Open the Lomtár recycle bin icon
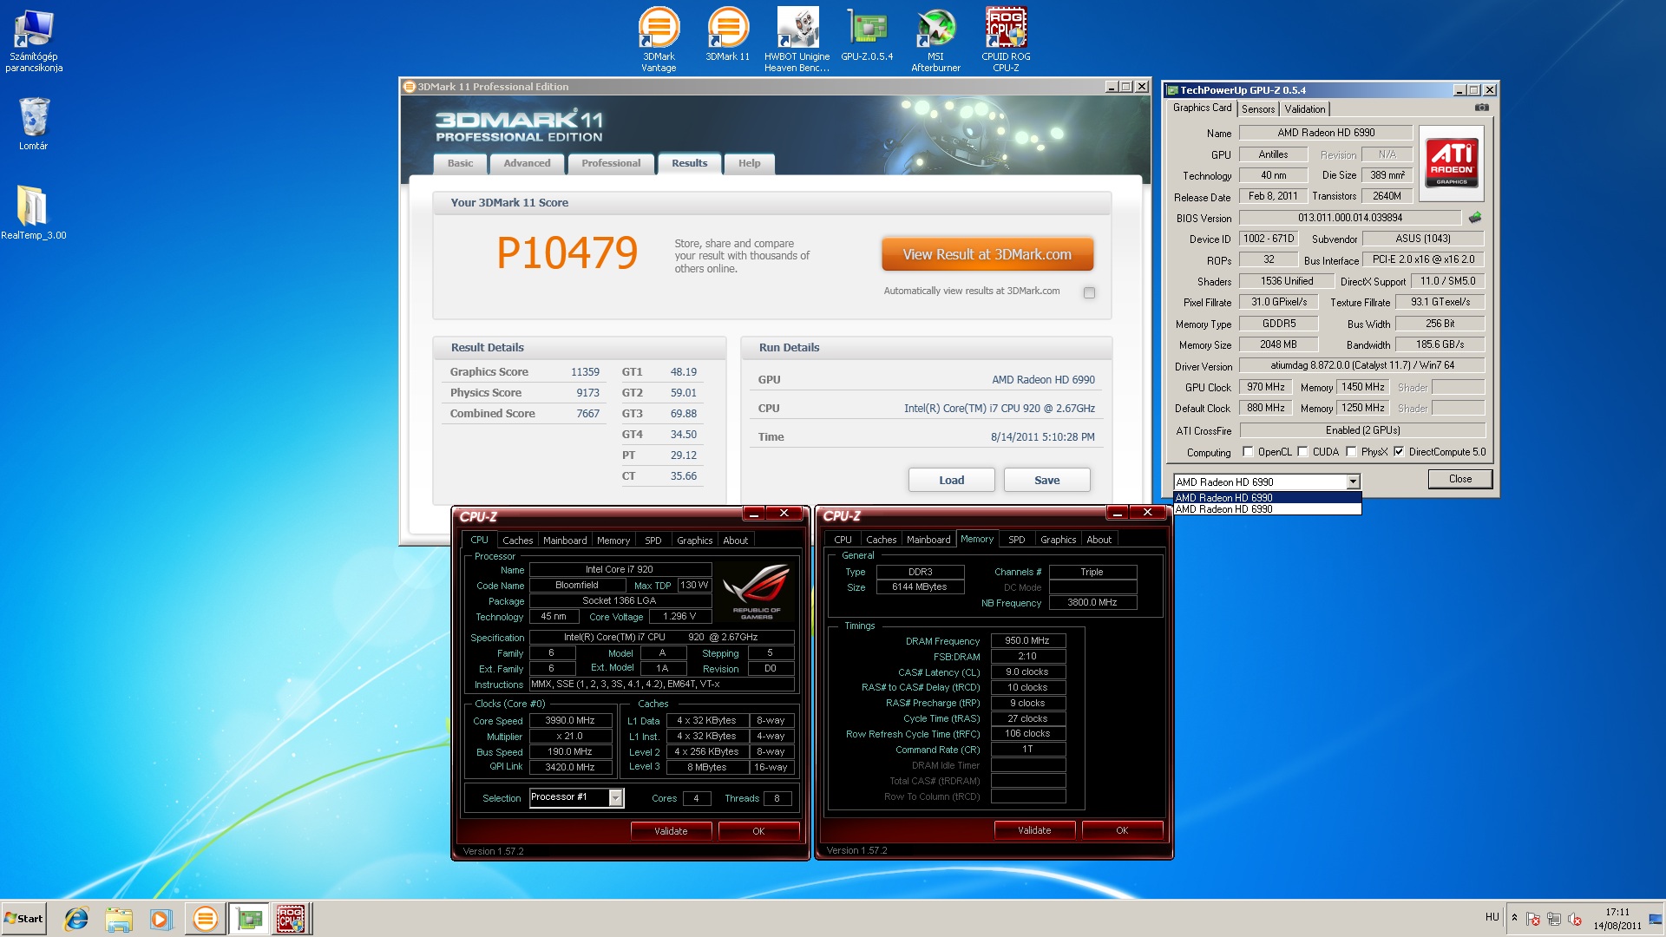 (34, 117)
